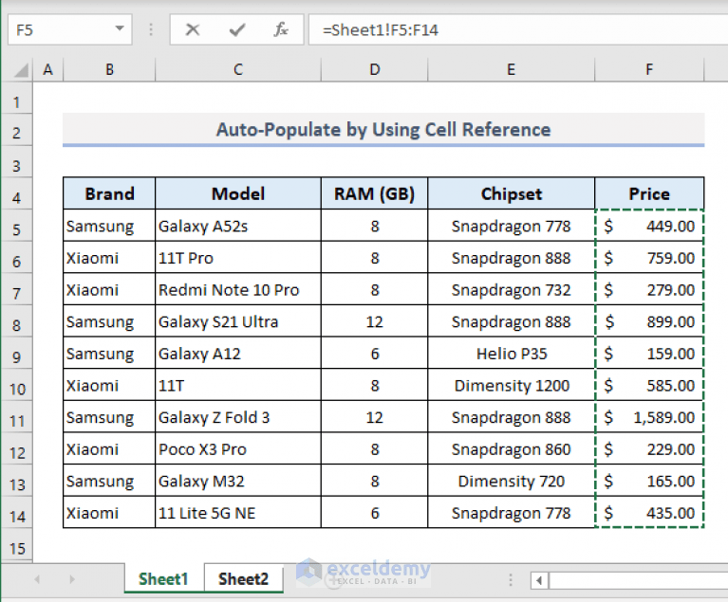Screen dimensions: 728x602
Task: Select the '229.00' price cell
Action: [649, 449]
